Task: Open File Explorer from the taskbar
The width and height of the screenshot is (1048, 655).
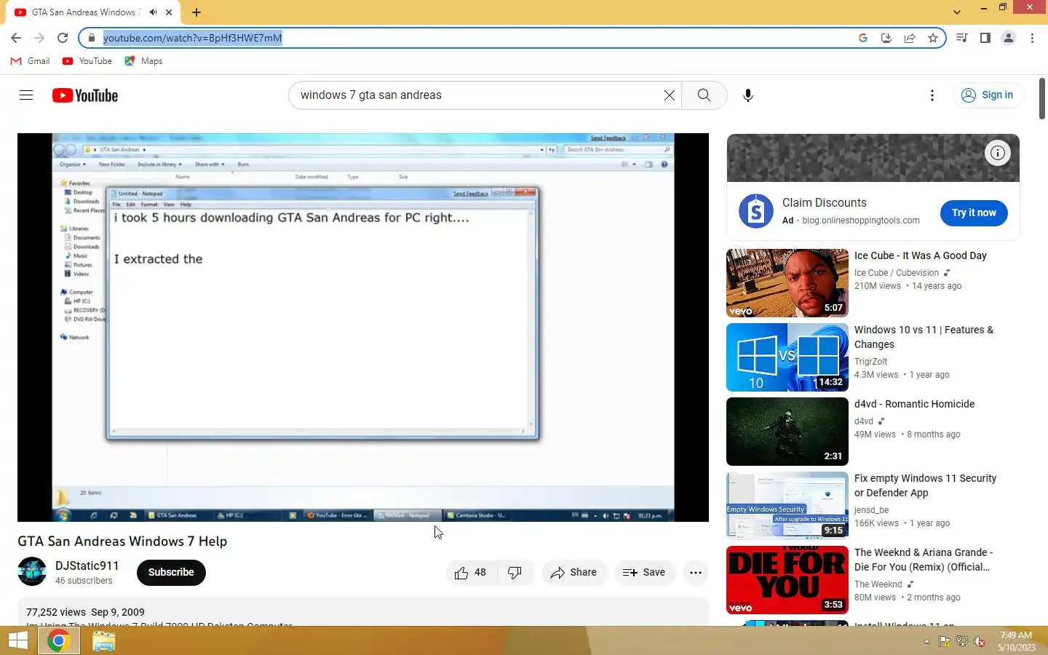Action: click(x=104, y=641)
